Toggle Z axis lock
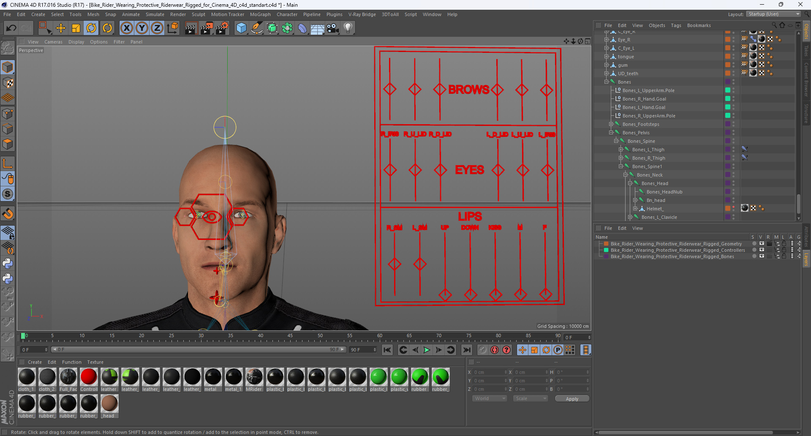Viewport: 811px width, 436px height. point(157,28)
